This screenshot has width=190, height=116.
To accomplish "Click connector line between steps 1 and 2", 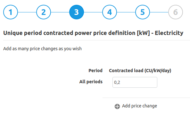I will (27, 12).
